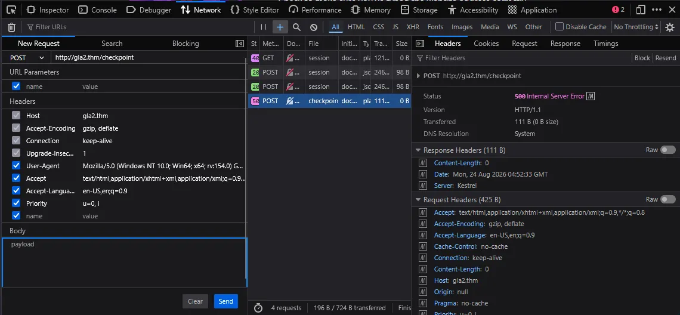This screenshot has width=680, height=315.
Task: Open MDN icon for Server header
Action: coord(424,186)
